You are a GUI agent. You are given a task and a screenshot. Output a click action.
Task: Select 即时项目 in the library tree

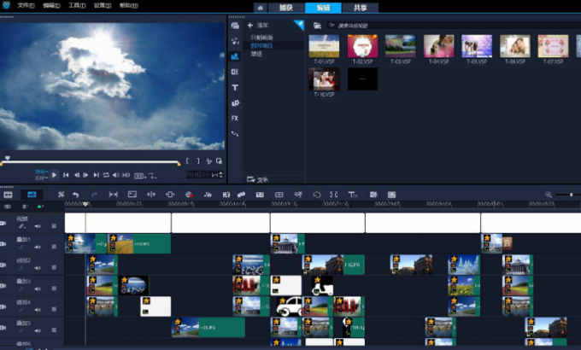pos(261,45)
